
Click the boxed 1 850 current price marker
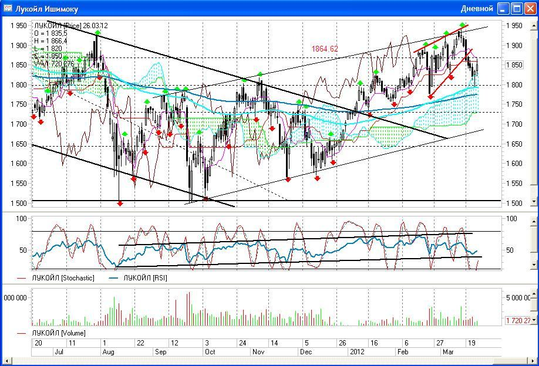[514, 65]
